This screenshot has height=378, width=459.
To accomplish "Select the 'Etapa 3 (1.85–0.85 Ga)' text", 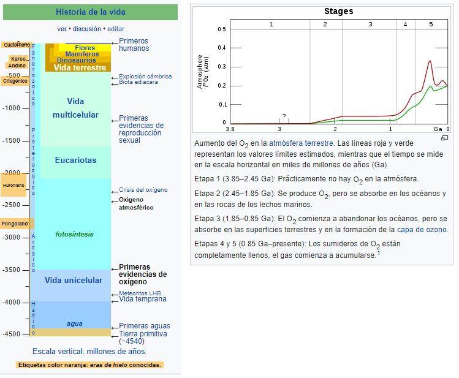I will pos(233,219).
